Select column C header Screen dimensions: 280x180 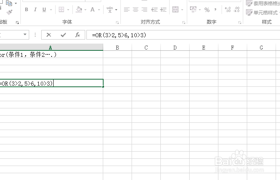pos(146,48)
